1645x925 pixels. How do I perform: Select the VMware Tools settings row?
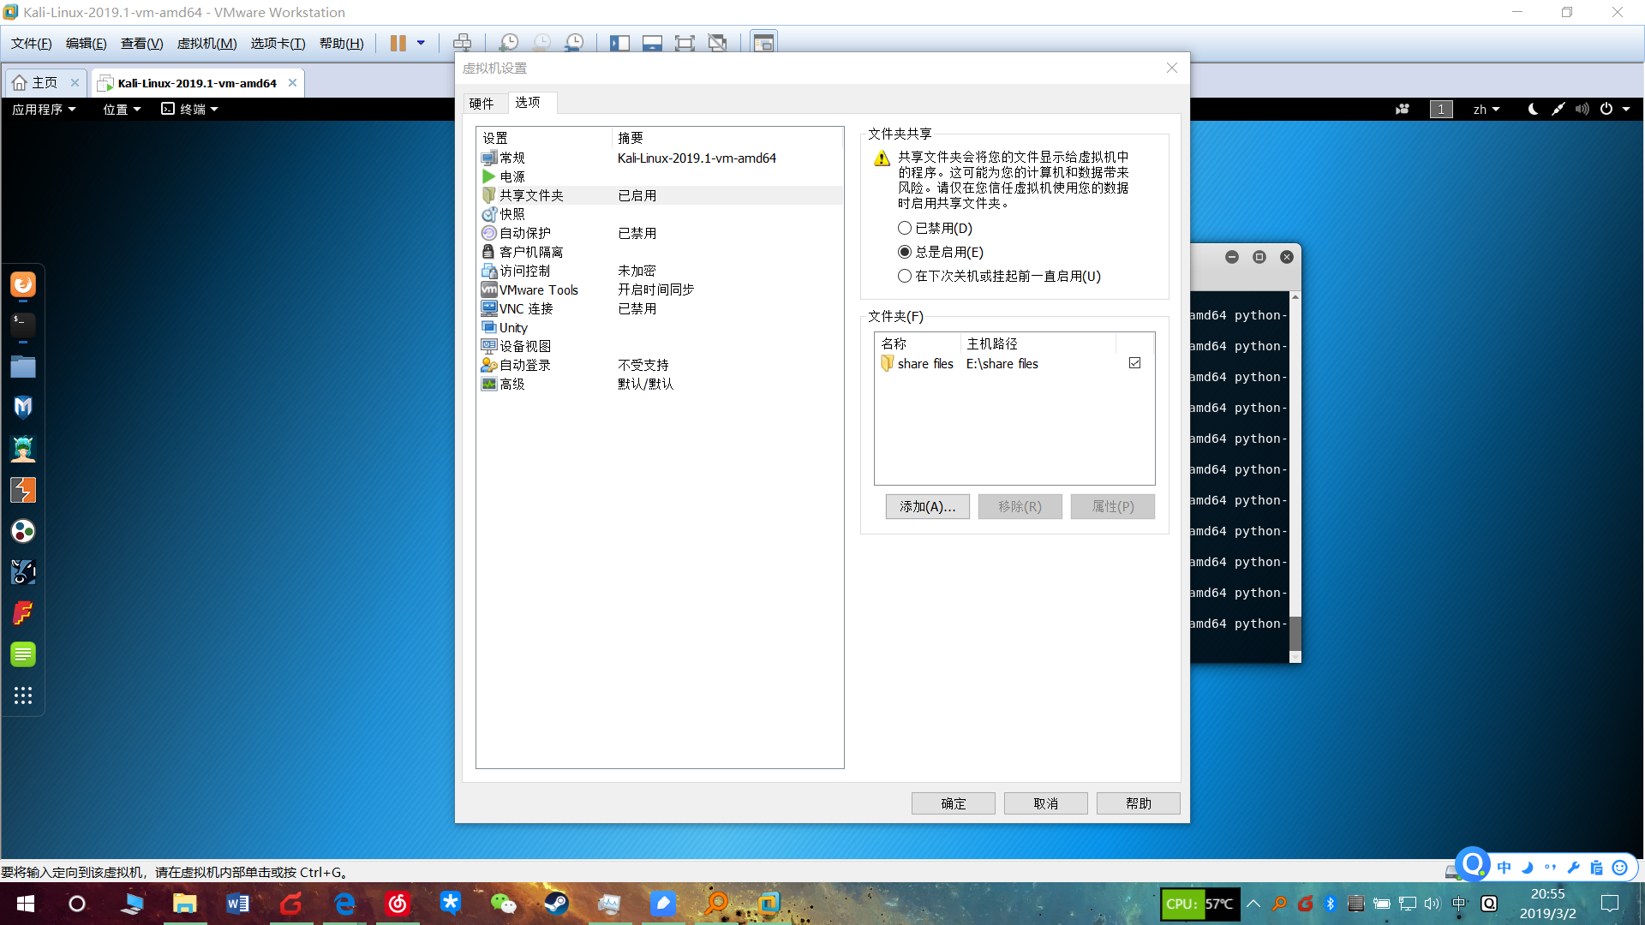pos(660,289)
